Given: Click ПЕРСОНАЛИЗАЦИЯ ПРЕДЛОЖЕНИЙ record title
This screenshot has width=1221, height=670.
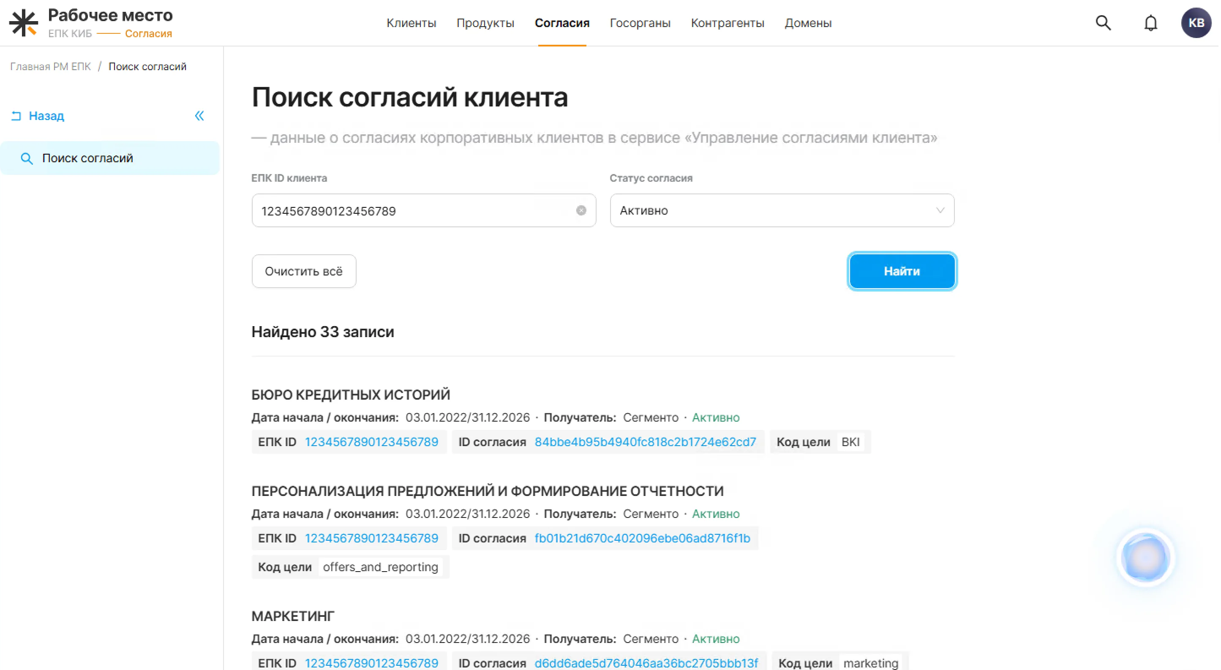Looking at the screenshot, I should [x=488, y=492].
